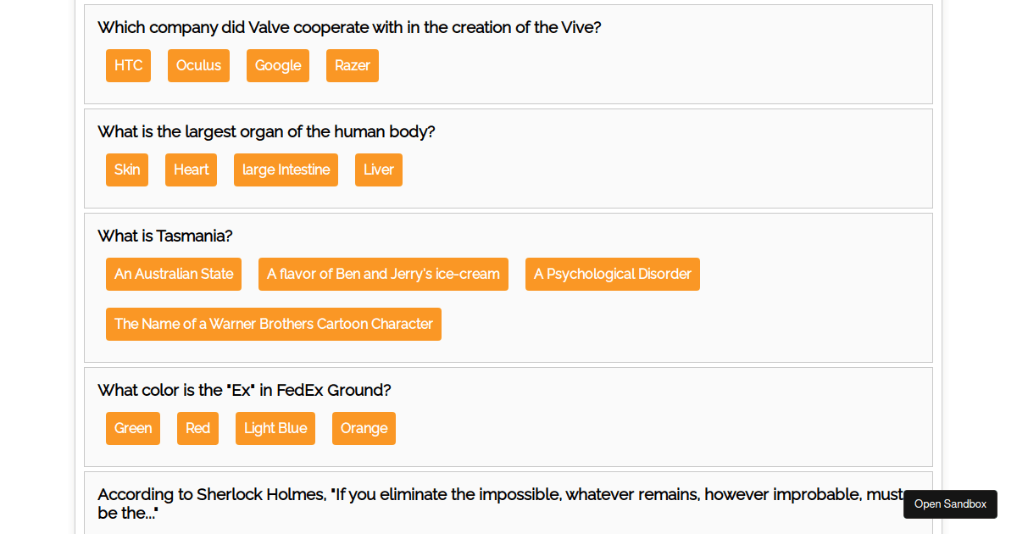The image size is (1017, 534).
Task: Pick the Google answer option
Action: 278,65
